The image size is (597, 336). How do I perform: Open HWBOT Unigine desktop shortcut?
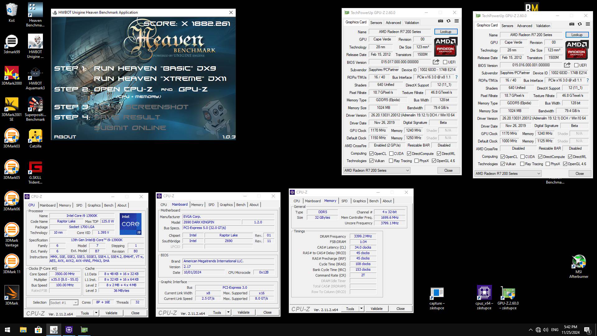click(x=35, y=46)
